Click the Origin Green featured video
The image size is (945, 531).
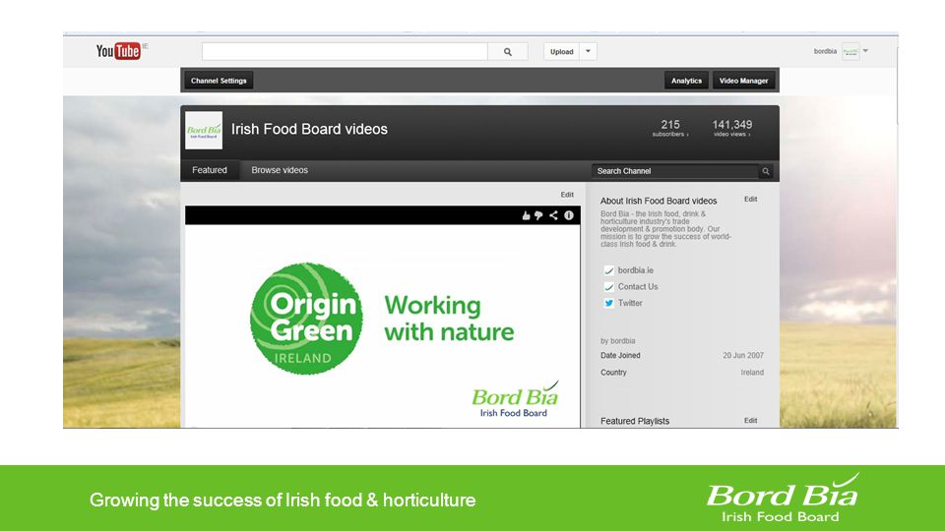pos(383,325)
